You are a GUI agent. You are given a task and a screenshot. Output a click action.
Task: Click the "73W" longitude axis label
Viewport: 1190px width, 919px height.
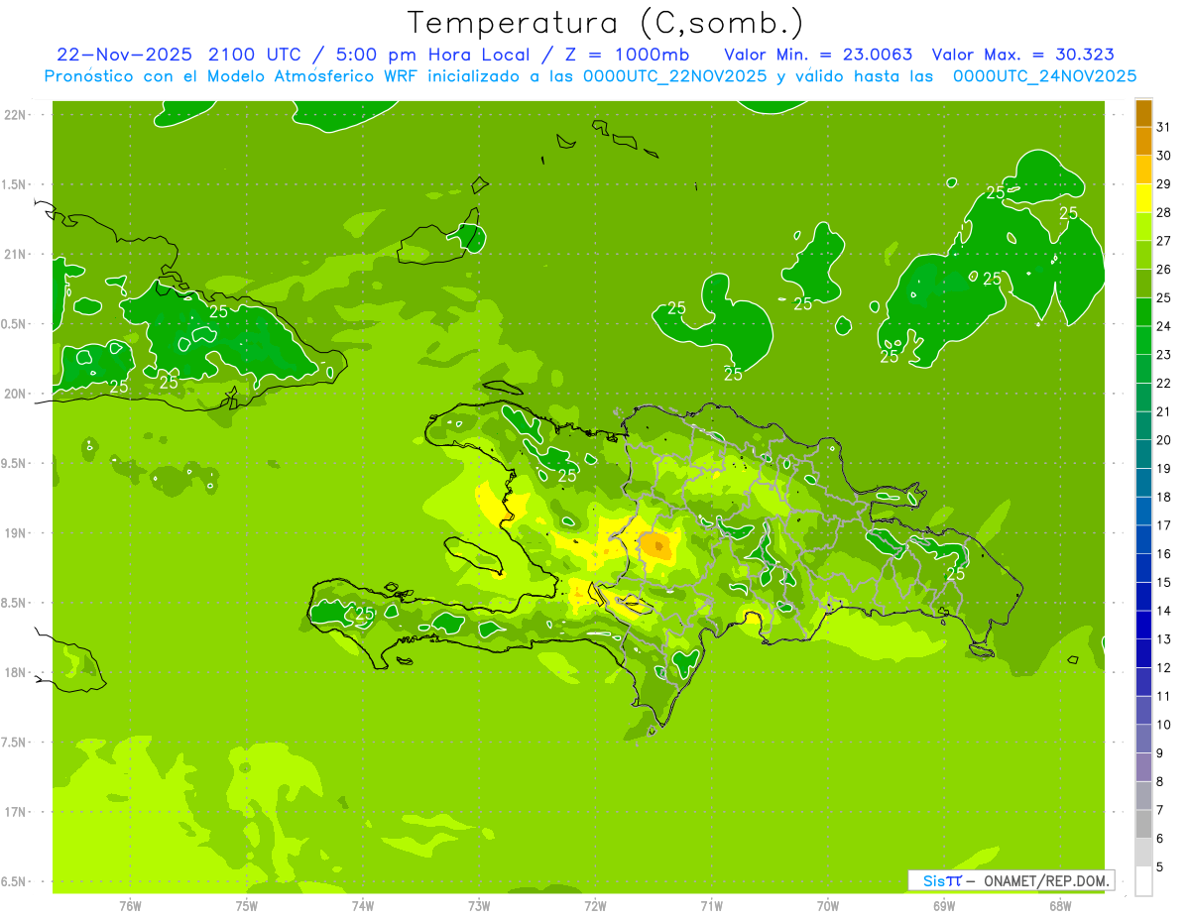point(479,906)
